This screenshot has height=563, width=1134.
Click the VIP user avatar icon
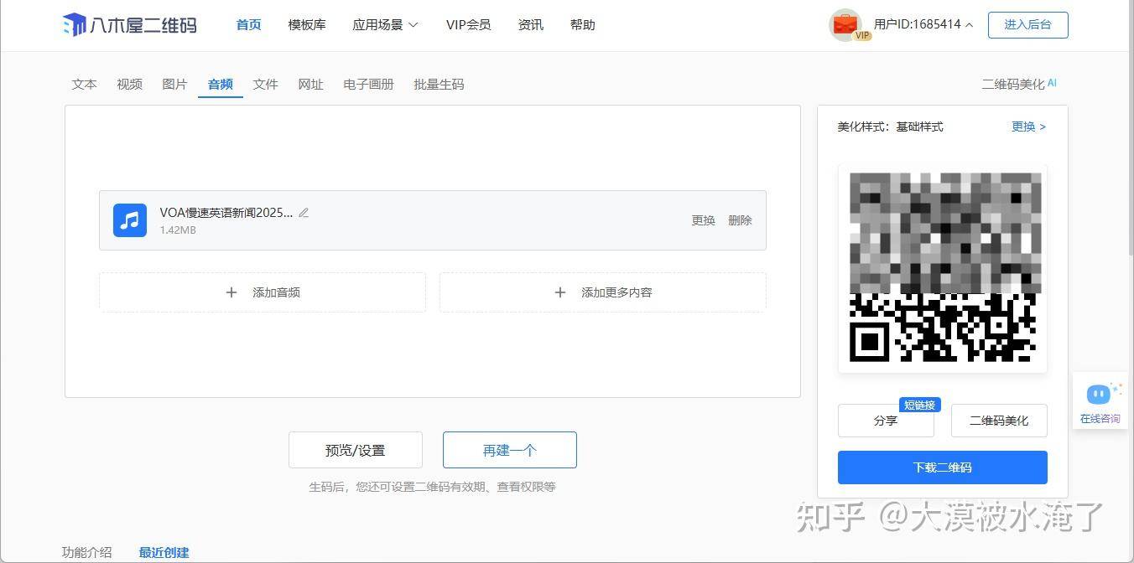pos(845,25)
